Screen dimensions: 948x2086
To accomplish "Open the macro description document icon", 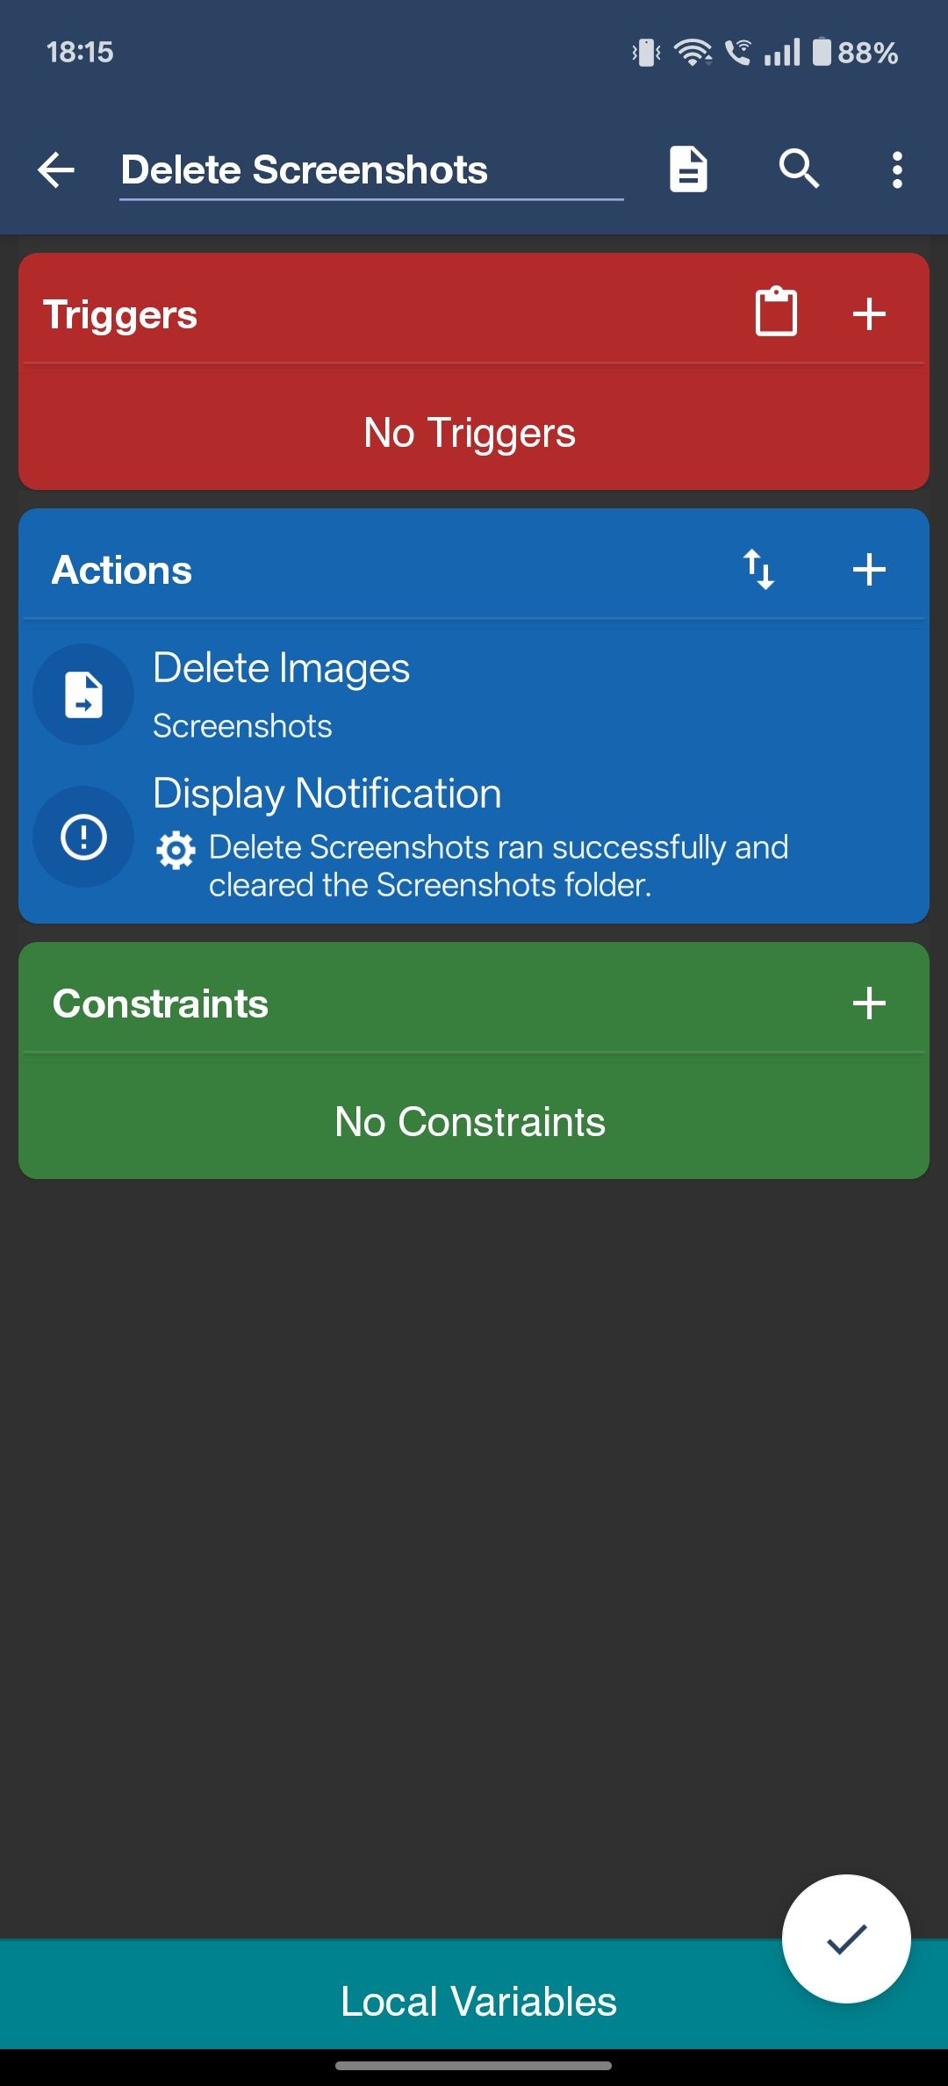I will tap(688, 169).
